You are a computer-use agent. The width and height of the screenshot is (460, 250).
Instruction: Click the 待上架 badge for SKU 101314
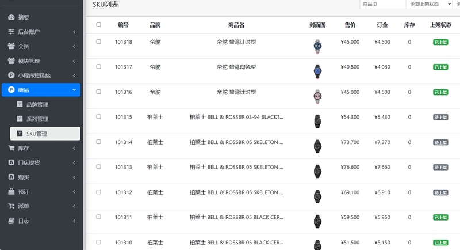(440, 142)
